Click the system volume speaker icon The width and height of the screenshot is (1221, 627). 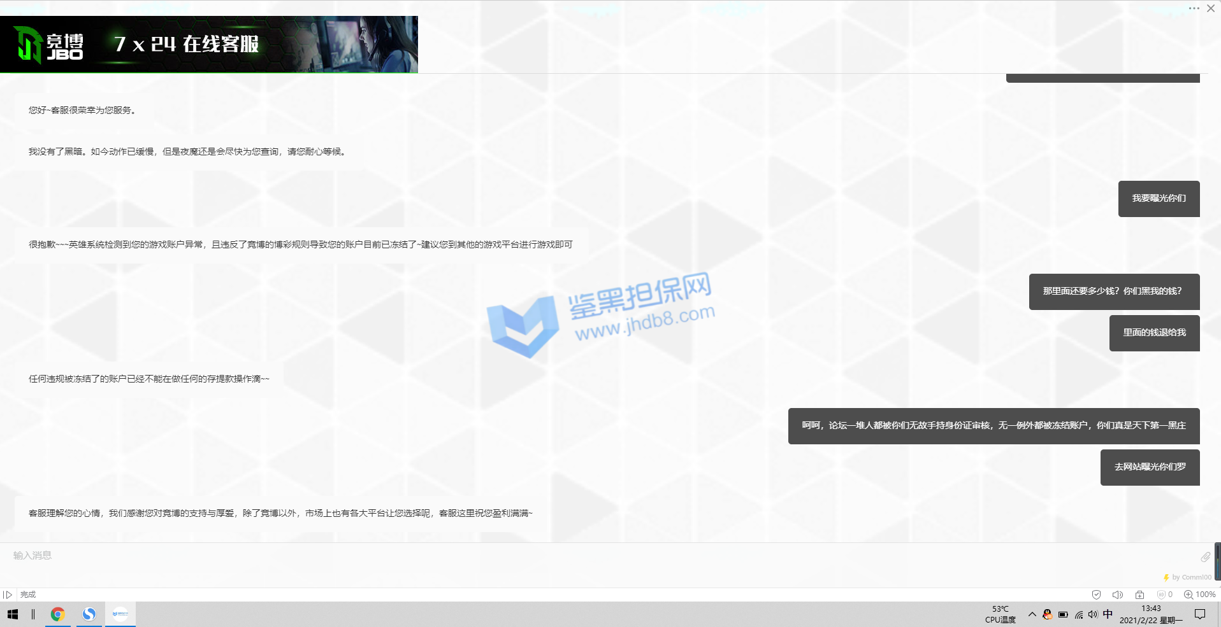pos(1093,614)
